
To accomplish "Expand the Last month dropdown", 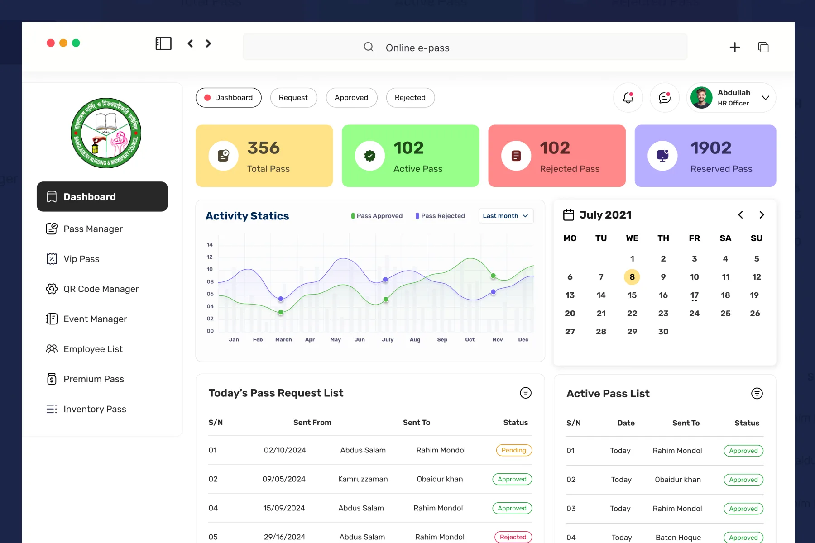I will coord(505,216).
